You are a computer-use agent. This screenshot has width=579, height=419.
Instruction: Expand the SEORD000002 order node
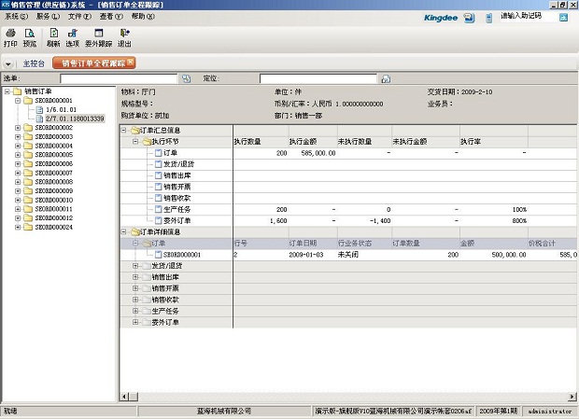pyautogui.click(x=18, y=128)
